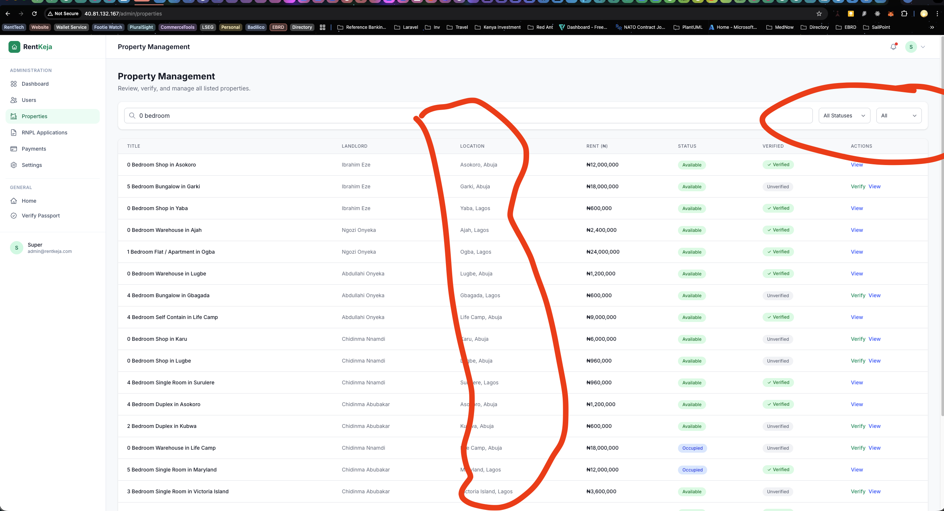Show more bookmarks overflow chevron
This screenshot has width=944, height=511.
[932, 27]
